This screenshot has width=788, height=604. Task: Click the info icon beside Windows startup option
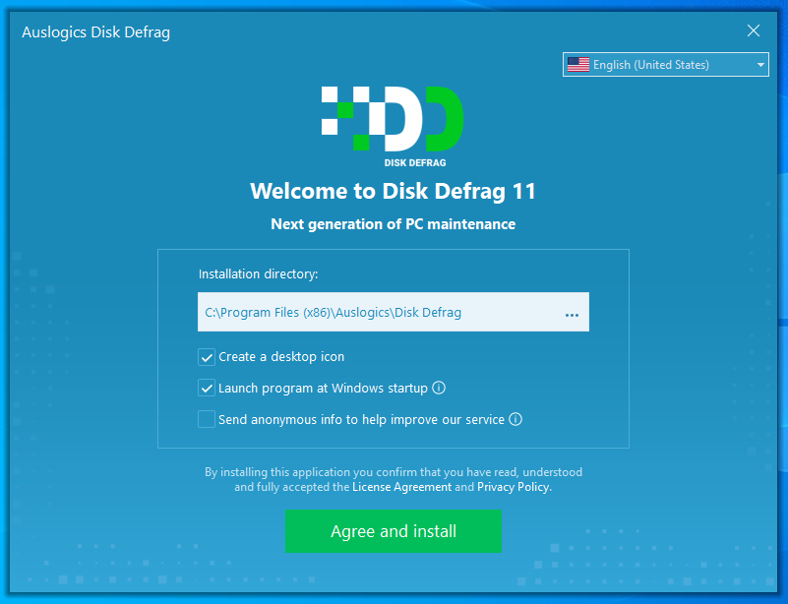click(x=440, y=389)
